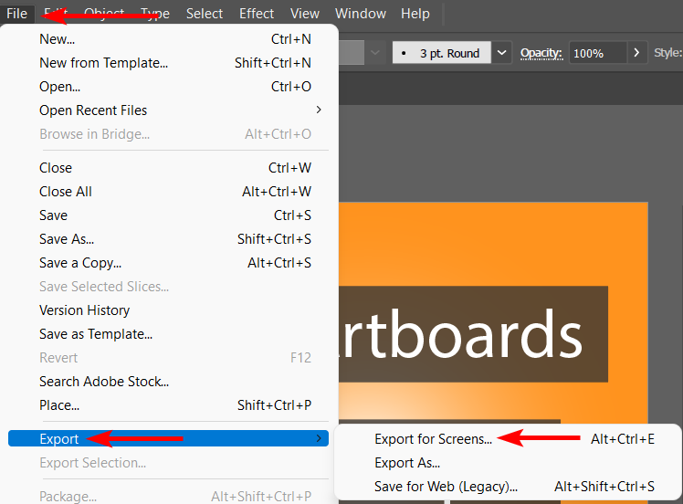Image resolution: width=683 pixels, height=504 pixels.
Task: Choose Save for Web (Legacy) option
Action: click(446, 487)
